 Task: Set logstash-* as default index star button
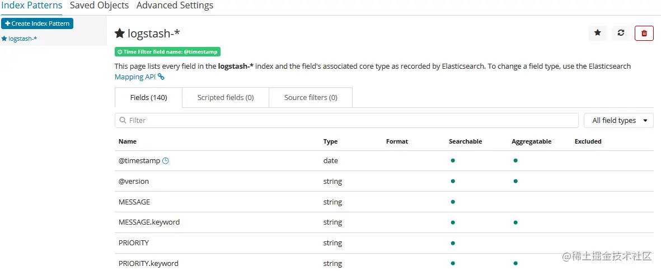tap(597, 34)
